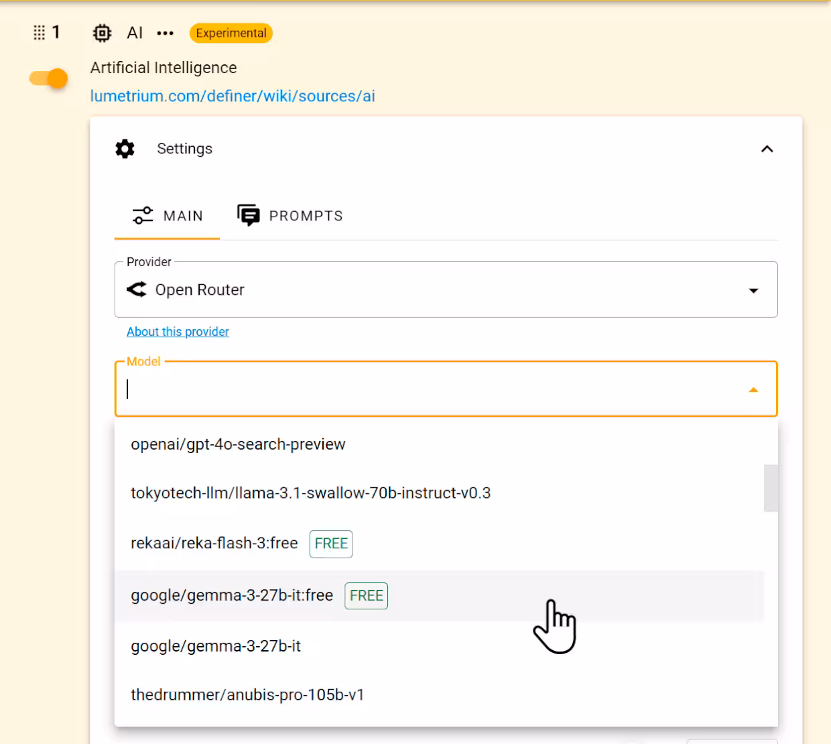The image size is (831, 744).
Task: Open the three-dots more options menu
Action: 165,33
